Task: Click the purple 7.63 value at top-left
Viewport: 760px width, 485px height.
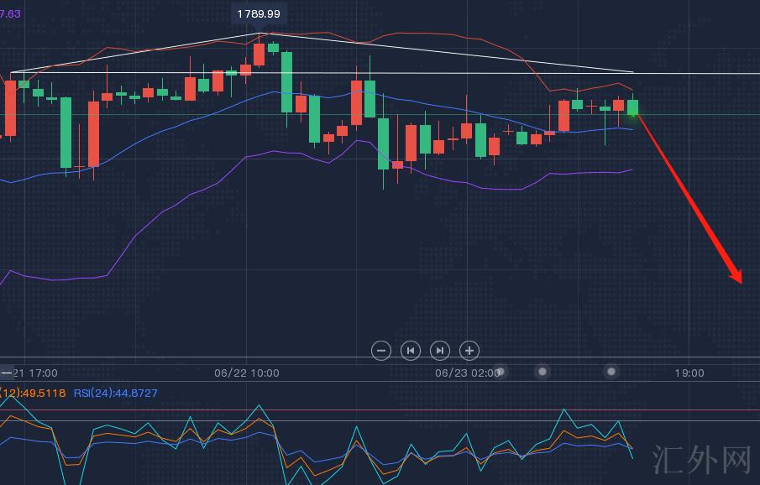Action: coord(10,12)
